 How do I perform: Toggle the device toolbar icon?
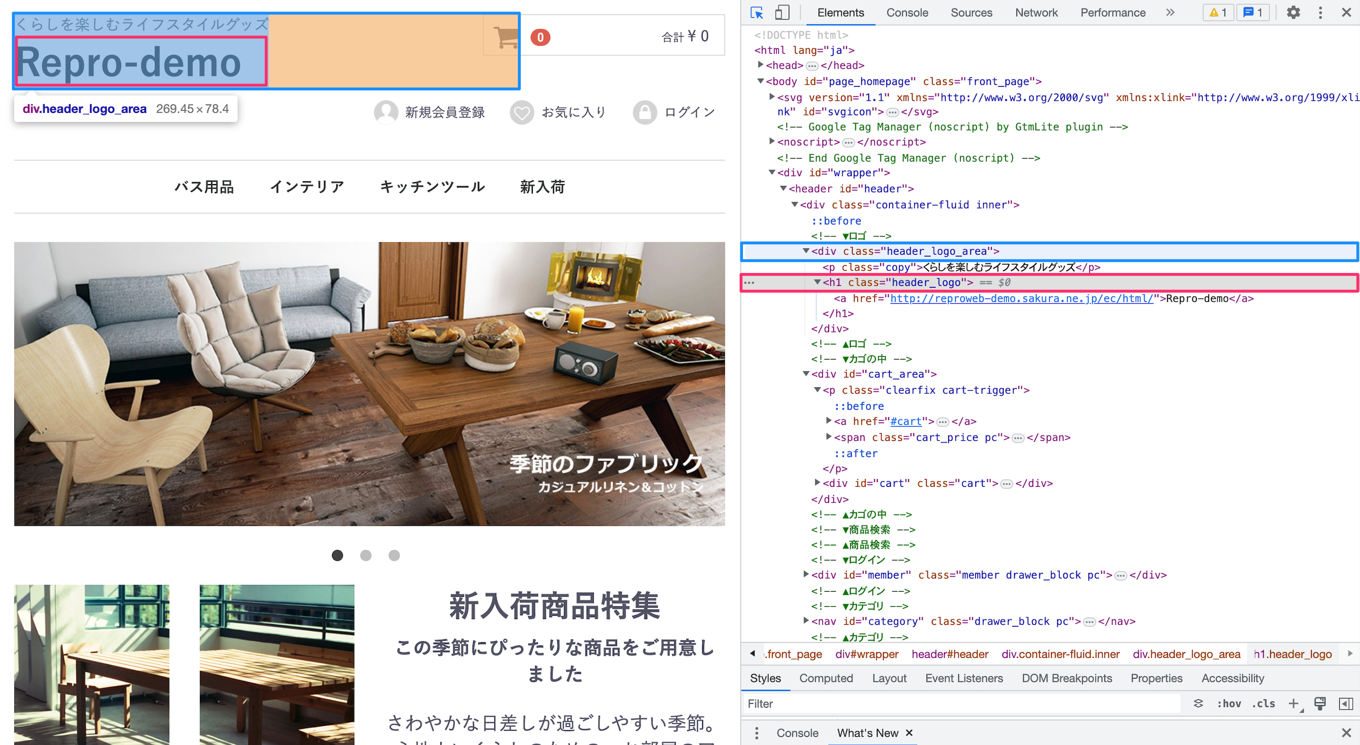point(782,12)
